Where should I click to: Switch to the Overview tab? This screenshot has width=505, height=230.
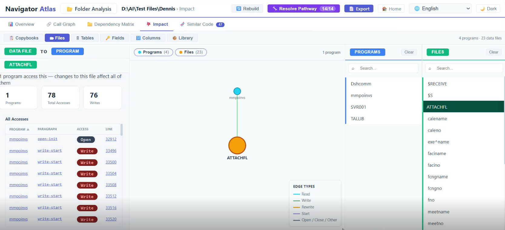(x=21, y=24)
